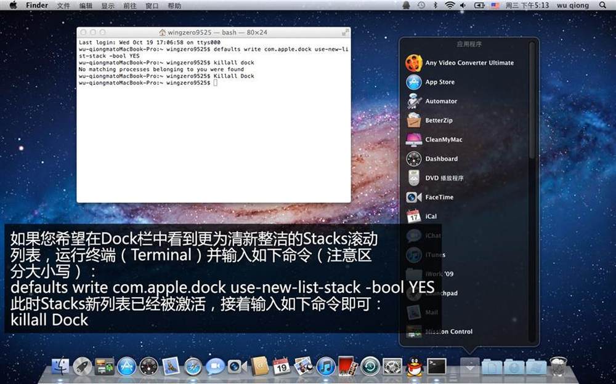Launch Launchpad rocket icon in Dock

coord(83,367)
